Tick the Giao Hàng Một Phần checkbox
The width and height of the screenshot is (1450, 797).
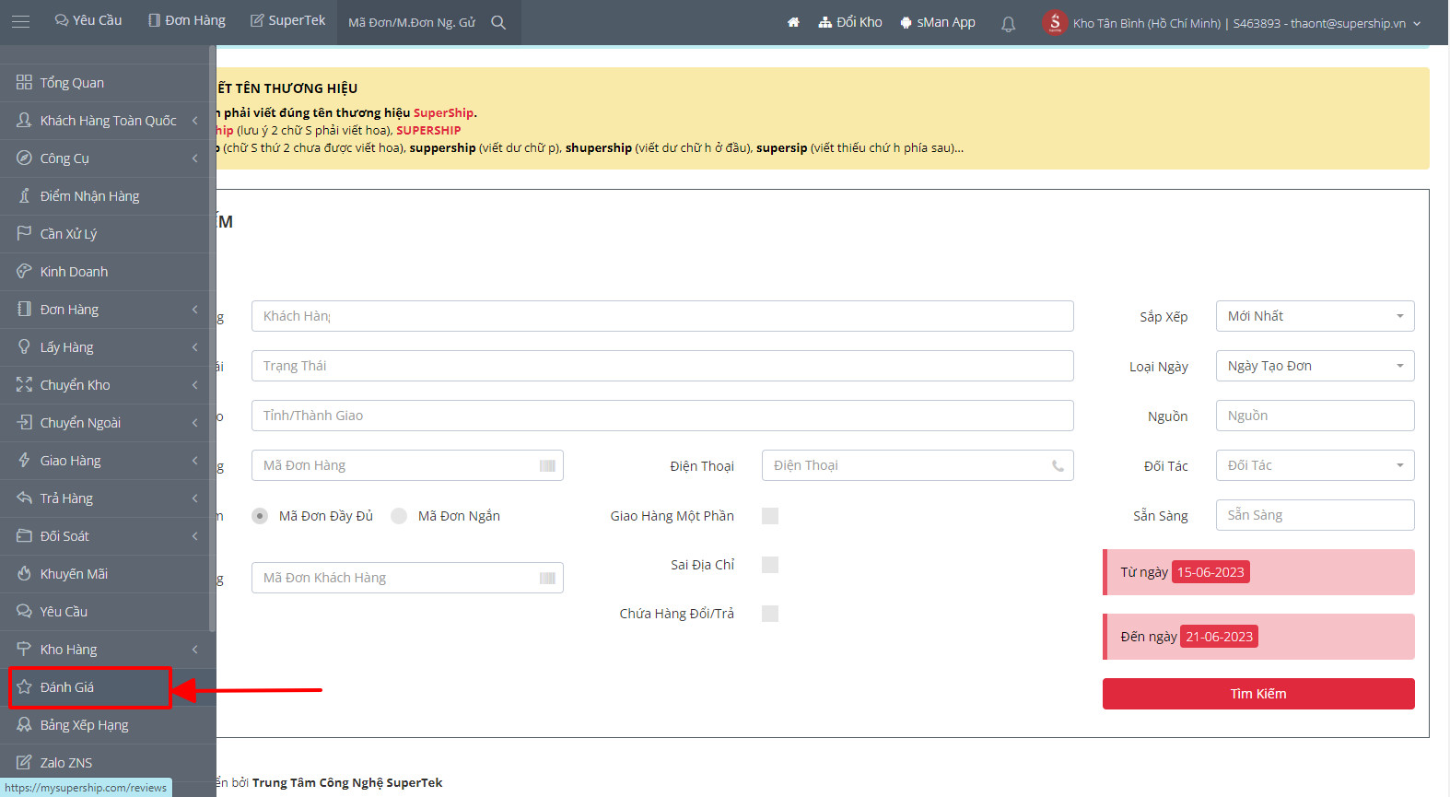click(x=770, y=516)
